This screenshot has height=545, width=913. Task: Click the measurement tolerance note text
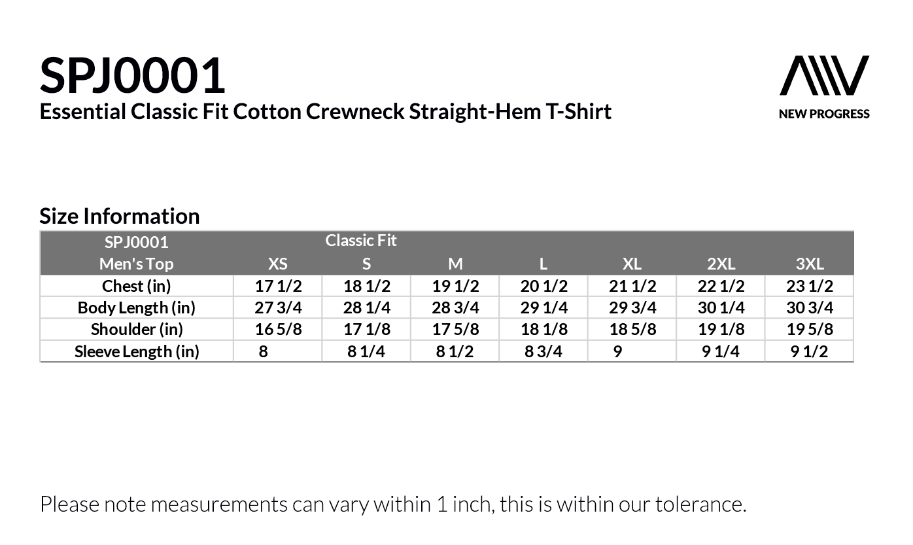tap(392, 504)
